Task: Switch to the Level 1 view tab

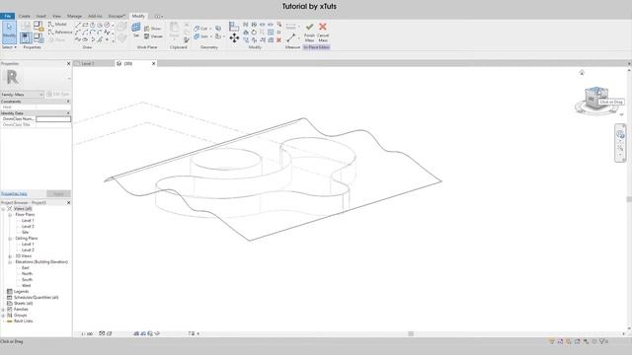Action: coord(94,63)
